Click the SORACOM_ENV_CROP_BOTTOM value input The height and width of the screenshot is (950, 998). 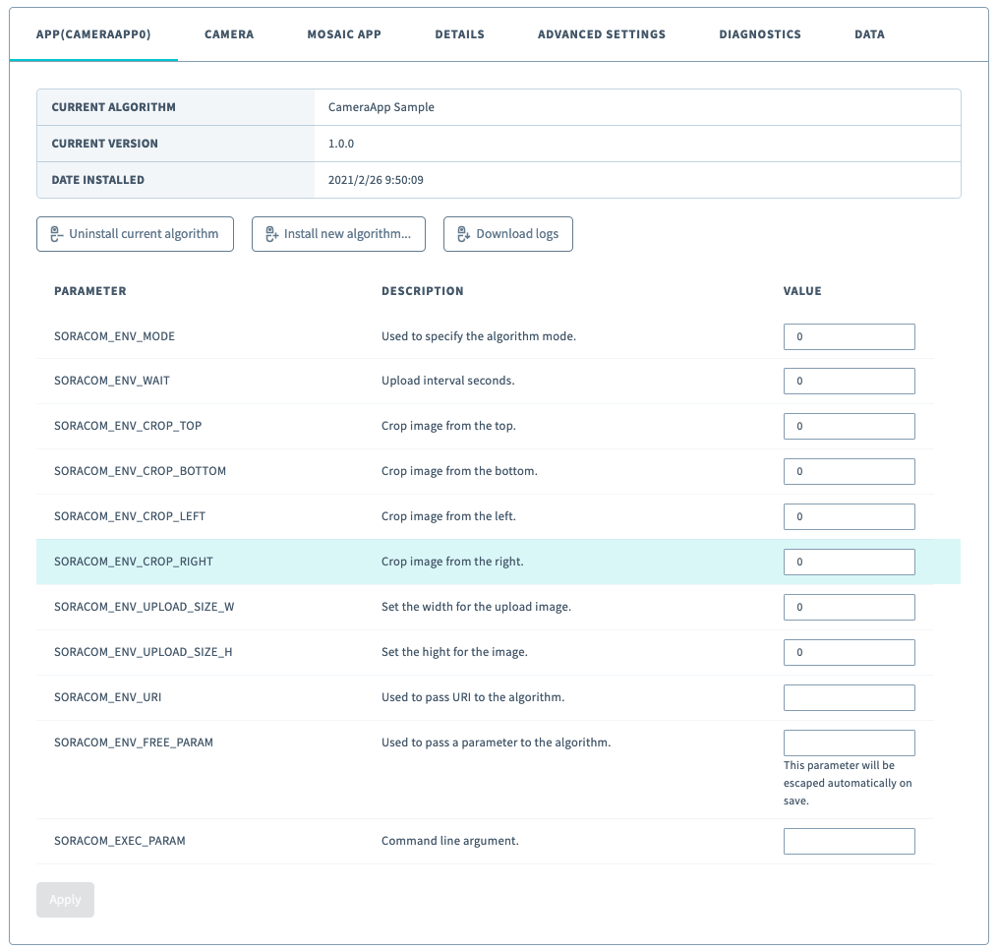click(850, 471)
